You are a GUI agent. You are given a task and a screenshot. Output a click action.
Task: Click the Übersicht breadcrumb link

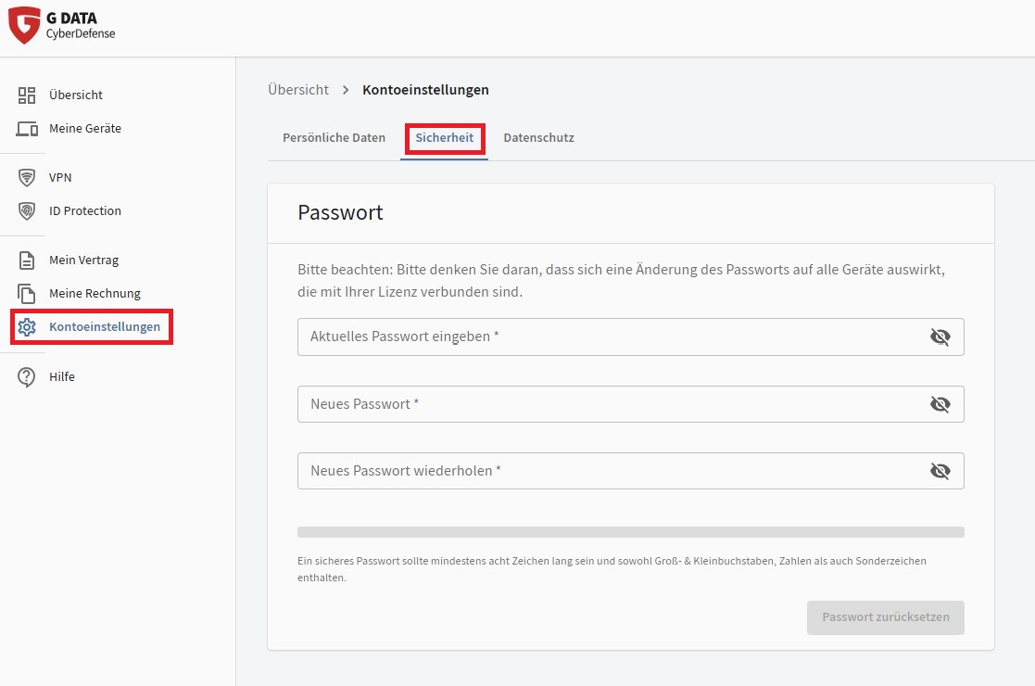point(297,90)
